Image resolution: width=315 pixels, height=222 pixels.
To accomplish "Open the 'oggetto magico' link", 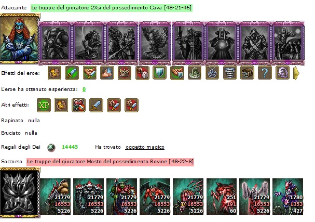I will pos(145,147).
